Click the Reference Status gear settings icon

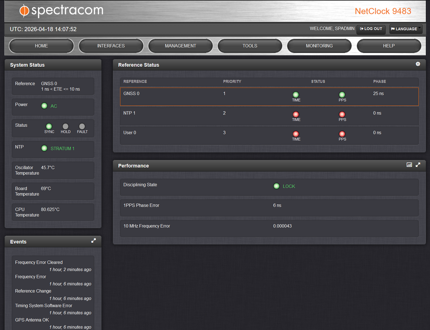tap(418, 64)
